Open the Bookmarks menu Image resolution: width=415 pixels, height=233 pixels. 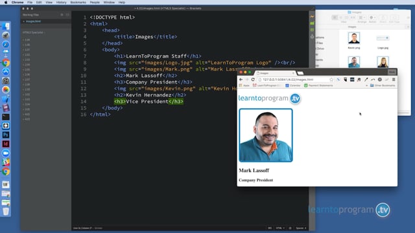78,3
